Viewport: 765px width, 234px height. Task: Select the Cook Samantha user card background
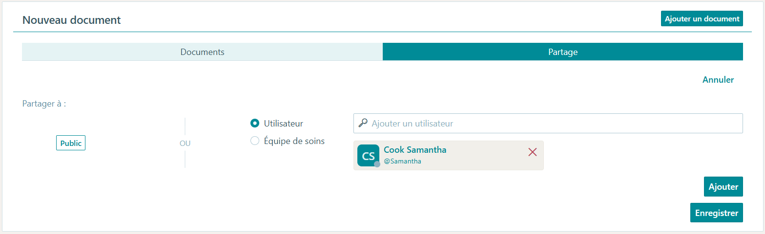click(x=448, y=156)
